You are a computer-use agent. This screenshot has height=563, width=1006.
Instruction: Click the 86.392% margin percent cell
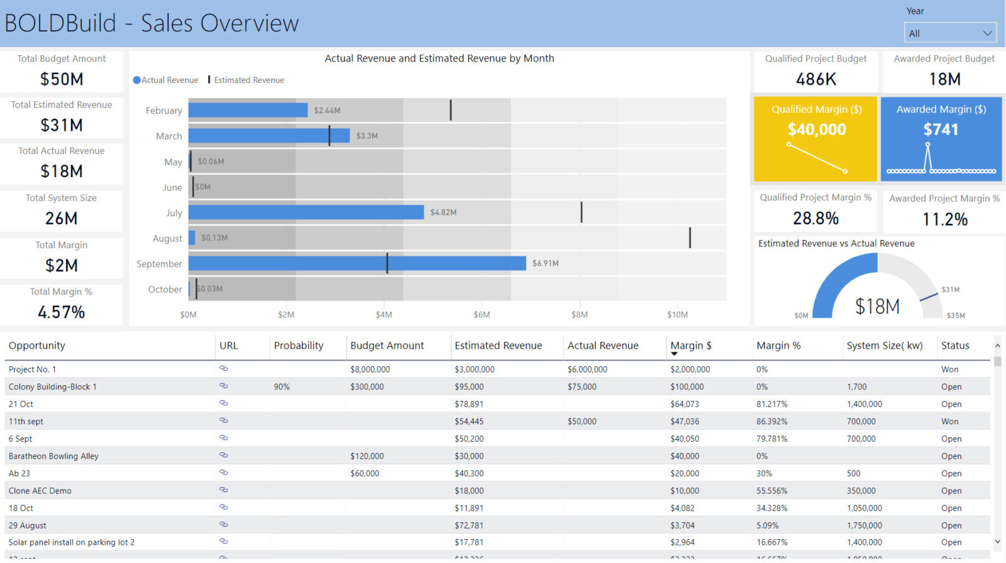point(772,422)
